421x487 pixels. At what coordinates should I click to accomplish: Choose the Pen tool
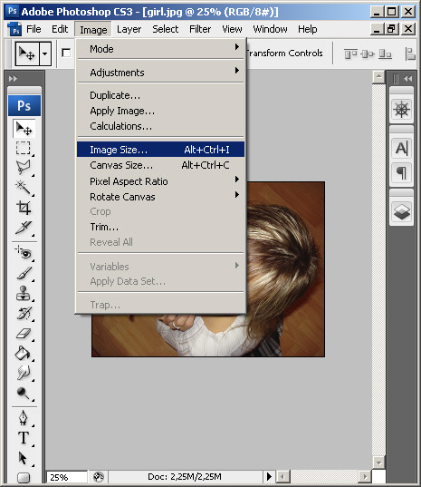pos(24,418)
